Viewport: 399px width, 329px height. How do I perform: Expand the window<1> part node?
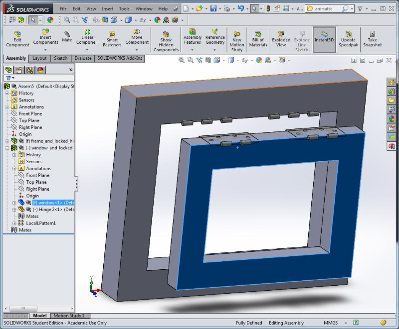14,203
